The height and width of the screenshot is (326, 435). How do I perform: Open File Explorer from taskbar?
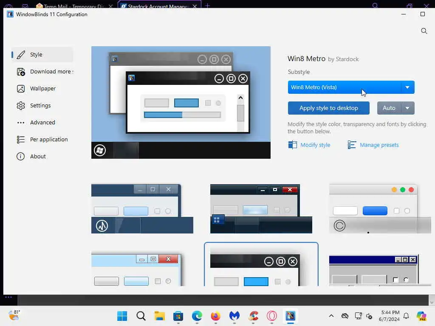(160, 316)
